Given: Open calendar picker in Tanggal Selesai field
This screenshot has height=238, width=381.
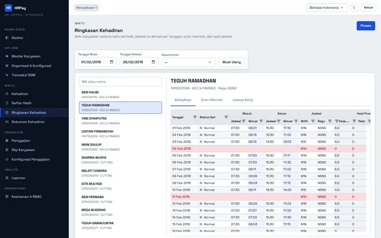Looking at the screenshot, I should coord(153,62).
